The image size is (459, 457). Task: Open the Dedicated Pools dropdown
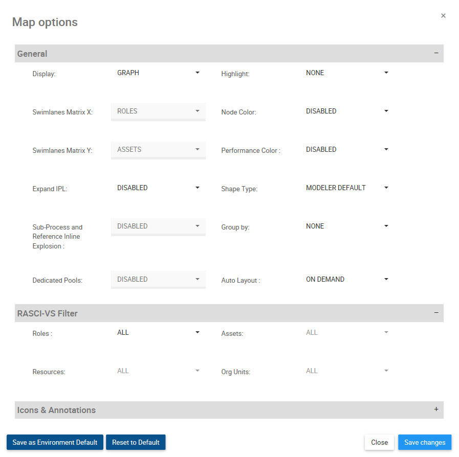click(x=158, y=280)
